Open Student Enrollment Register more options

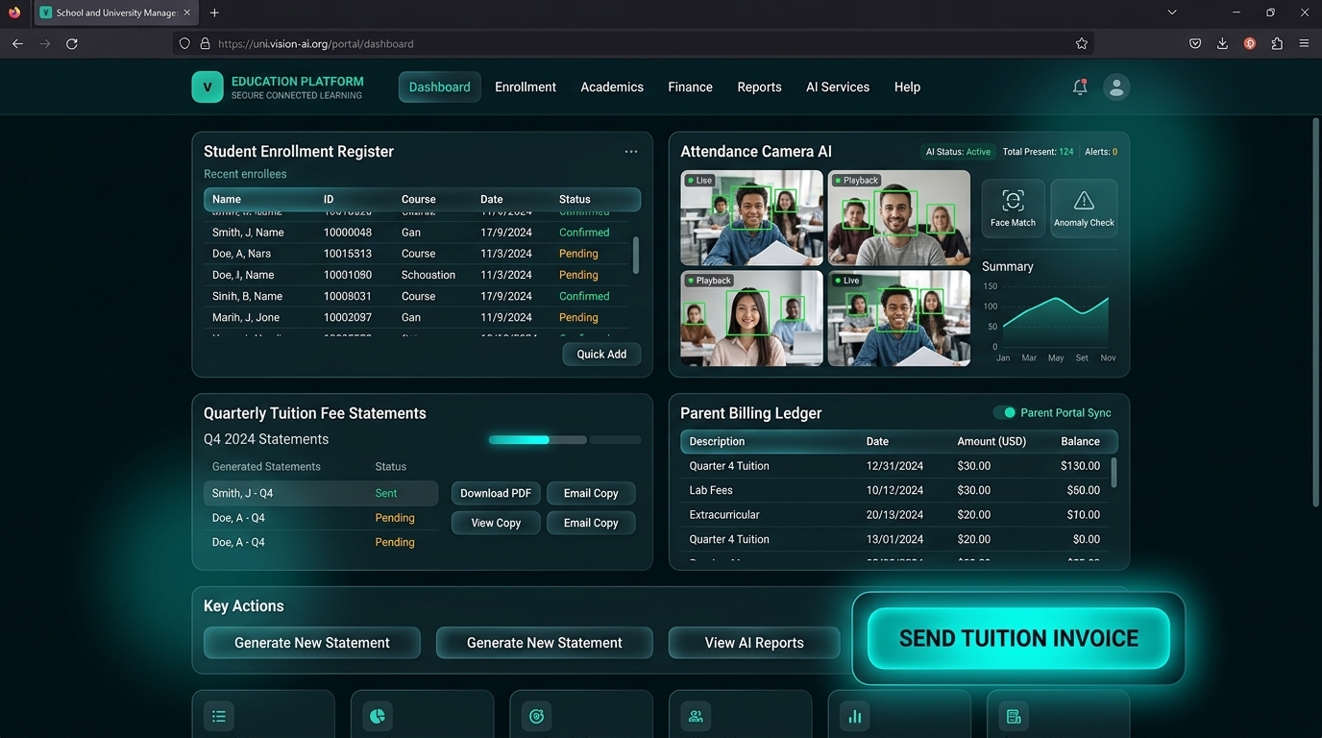631,152
